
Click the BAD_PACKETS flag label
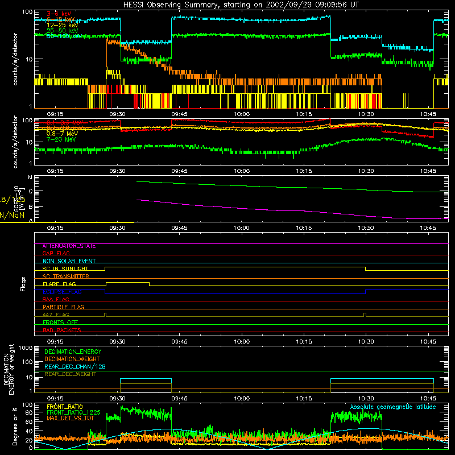tap(62, 330)
